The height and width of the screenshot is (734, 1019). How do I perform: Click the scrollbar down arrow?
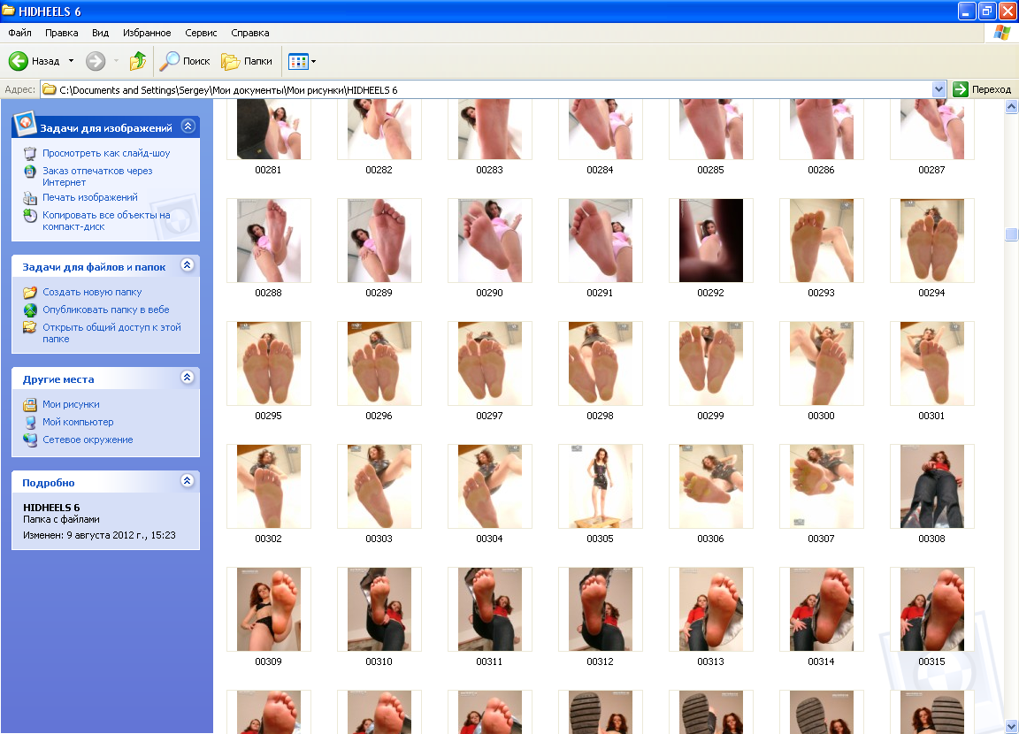(x=1011, y=726)
